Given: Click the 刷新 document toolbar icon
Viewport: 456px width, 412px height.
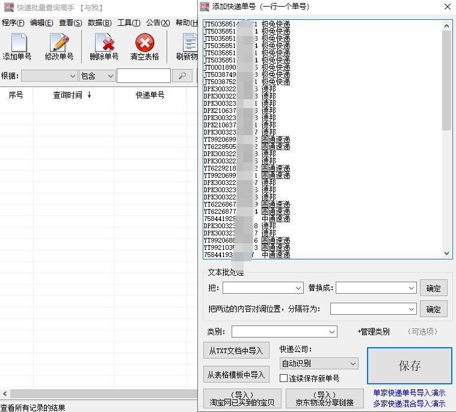Looking at the screenshot, I should (189, 44).
